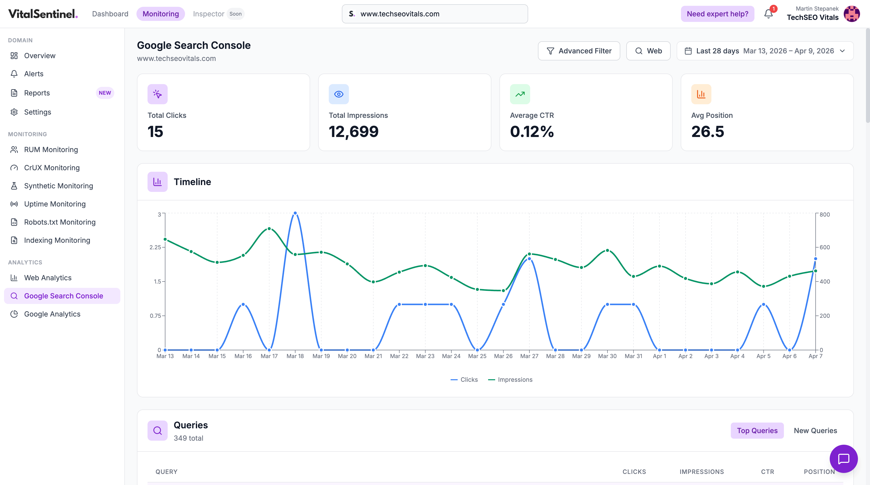Click the Need expert help button

[x=717, y=14]
